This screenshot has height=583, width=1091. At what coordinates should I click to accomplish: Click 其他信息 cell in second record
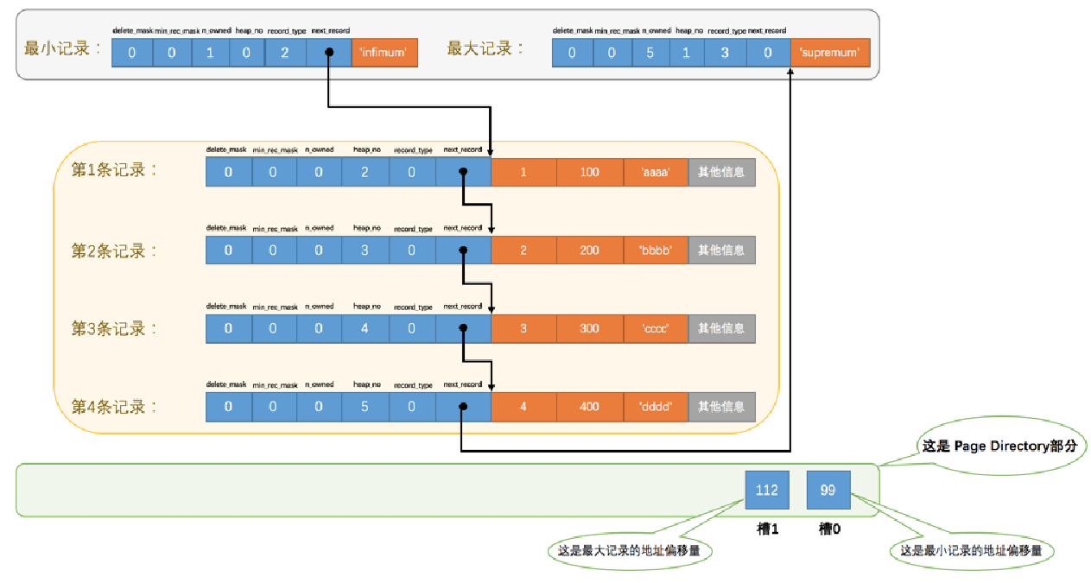pos(722,250)
